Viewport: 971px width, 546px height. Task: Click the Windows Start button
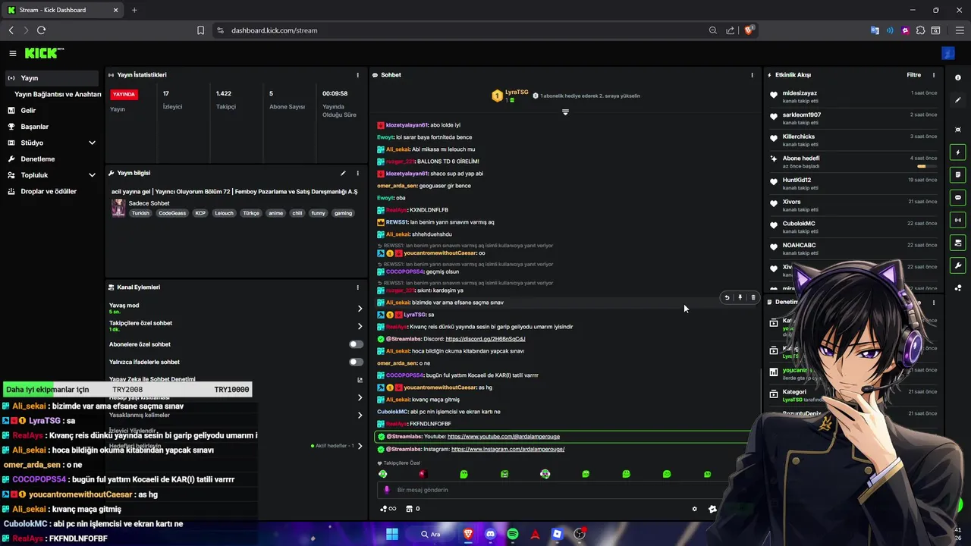pyautogui.click(x=392, y=534)
